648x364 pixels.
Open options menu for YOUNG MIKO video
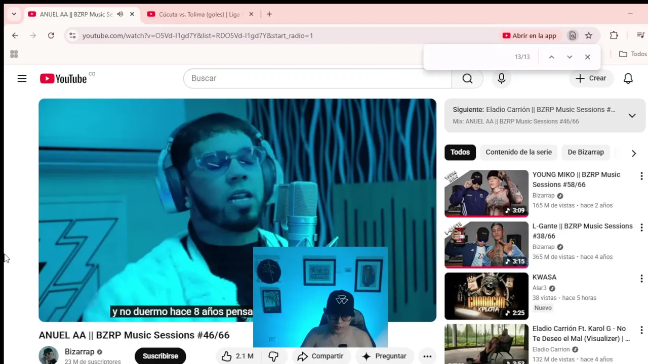coord(641,176)
